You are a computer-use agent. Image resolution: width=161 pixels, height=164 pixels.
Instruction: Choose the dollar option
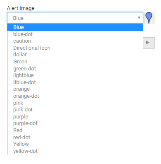(x=75, y=55)
